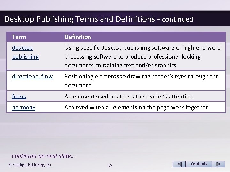Click 'continues on next slide…' note

pyautogui.click(x=43, y=156)
